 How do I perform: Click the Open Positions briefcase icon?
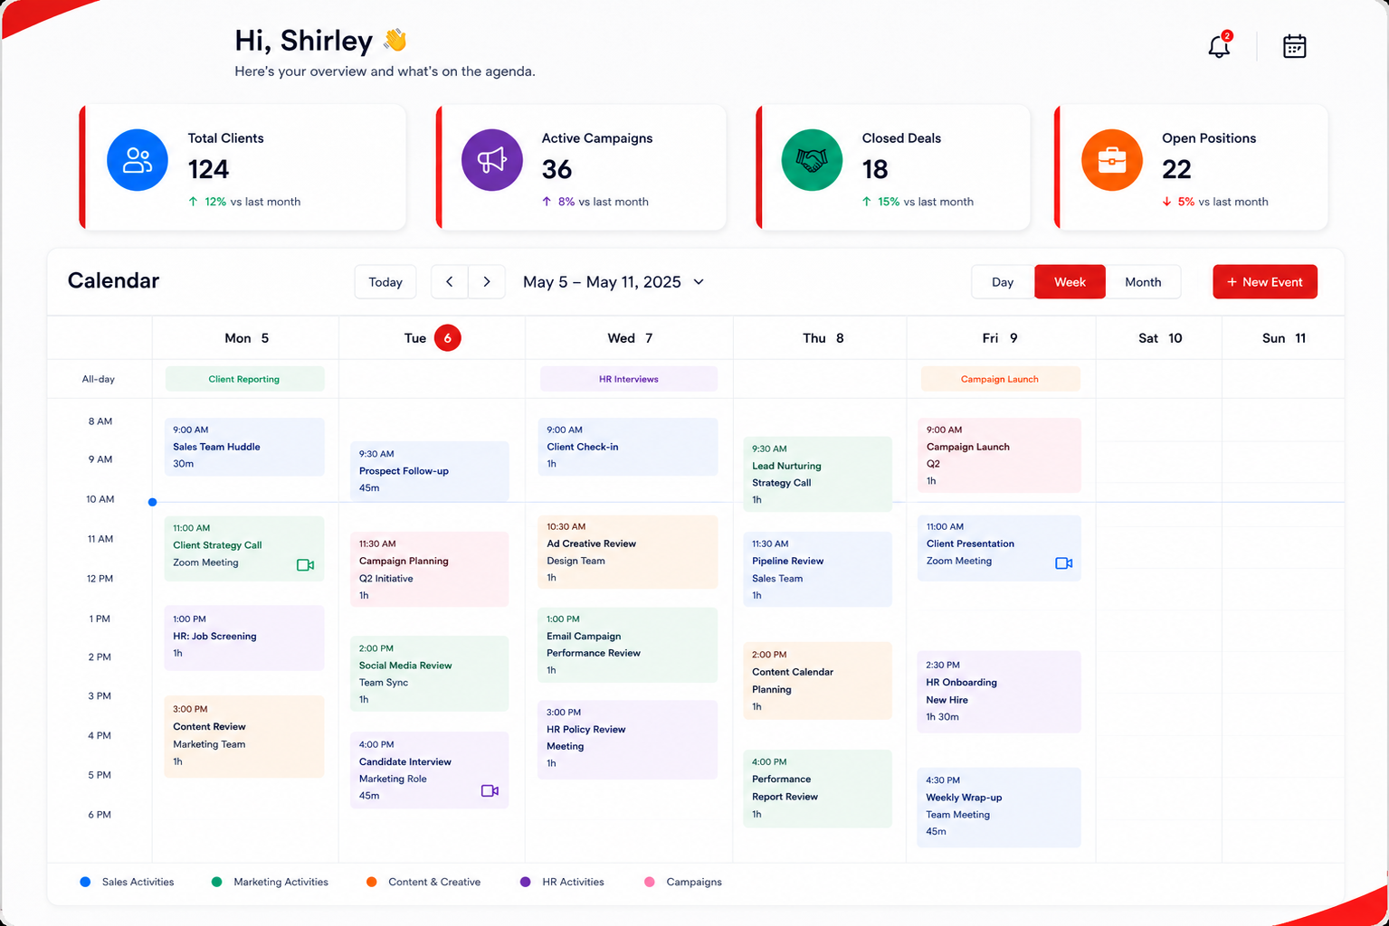1112,160
